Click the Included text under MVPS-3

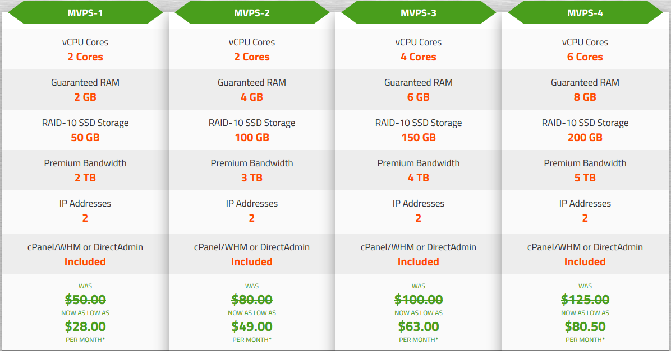tap(419, 262)
